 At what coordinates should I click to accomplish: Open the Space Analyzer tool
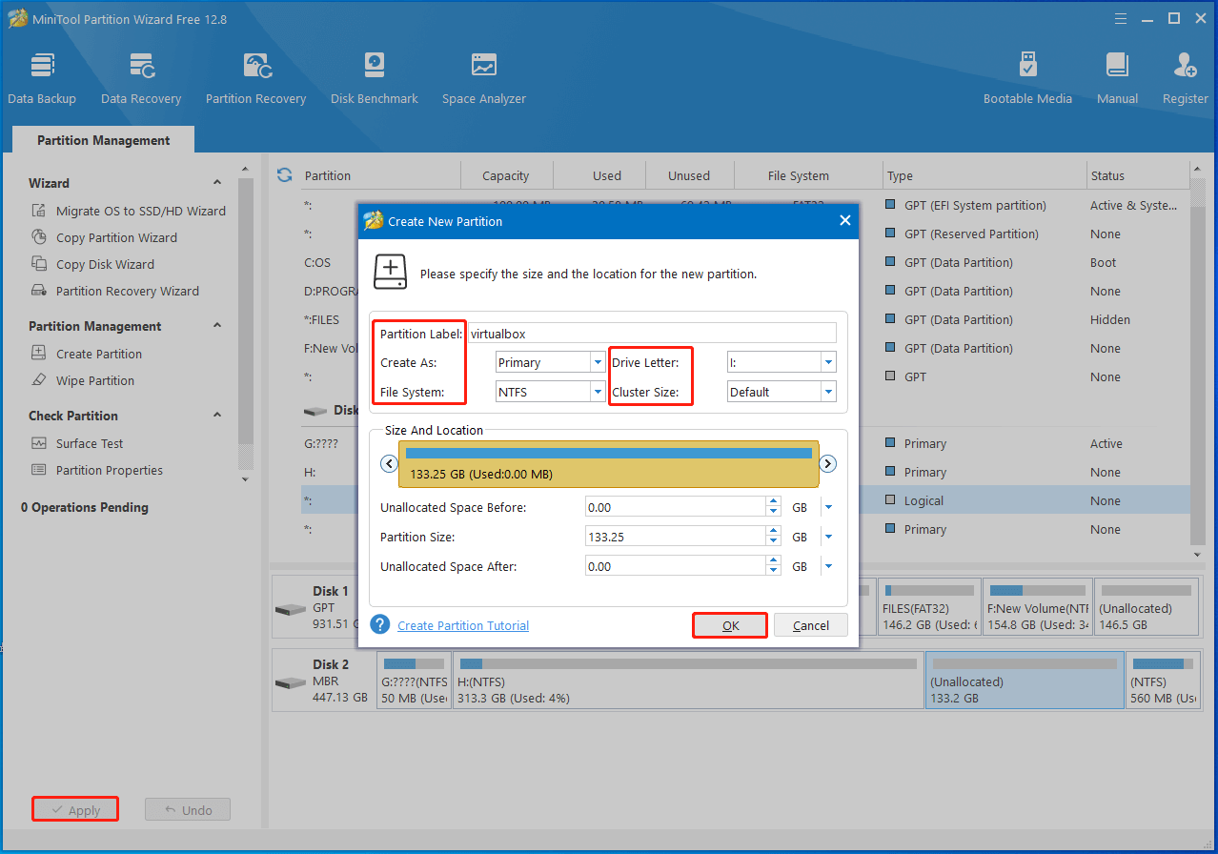point(483,78)
